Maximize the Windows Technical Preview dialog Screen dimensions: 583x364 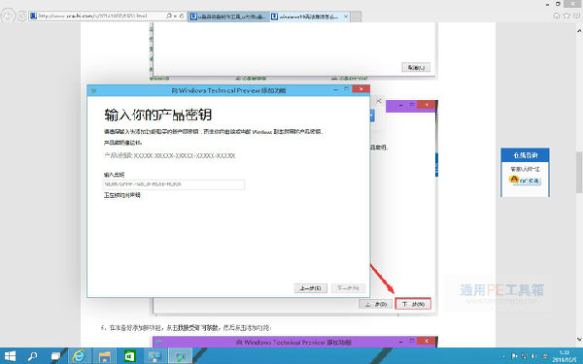[346, 89]
